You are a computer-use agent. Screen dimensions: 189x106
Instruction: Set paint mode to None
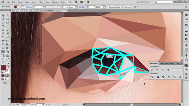[x=8, y=76]
